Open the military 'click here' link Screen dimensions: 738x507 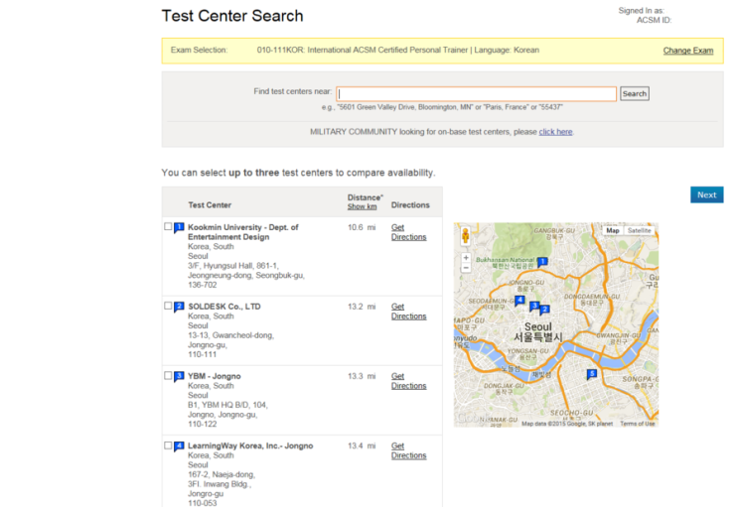coord(555,132)
